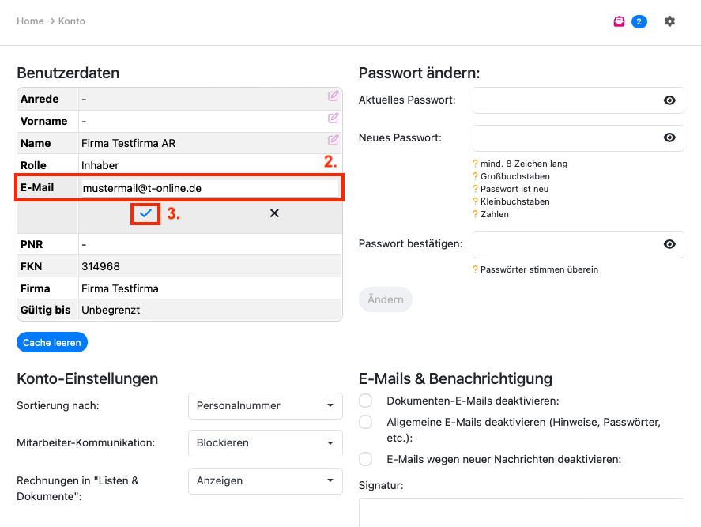The height and width of the screenshot is (527, 701).
Task: Click the E-Mail address input field
Action: (209, 188)
